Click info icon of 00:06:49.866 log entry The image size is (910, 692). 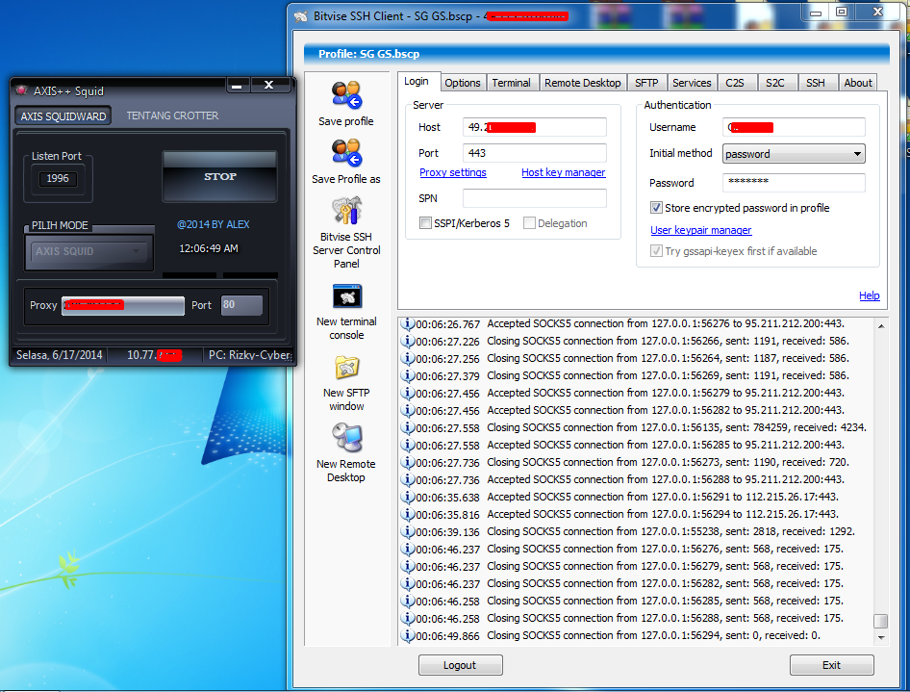[408, 635]
